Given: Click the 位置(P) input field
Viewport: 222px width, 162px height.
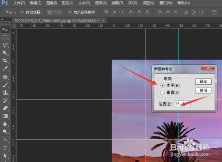Looking at the screenshot, I should [182, 104].
